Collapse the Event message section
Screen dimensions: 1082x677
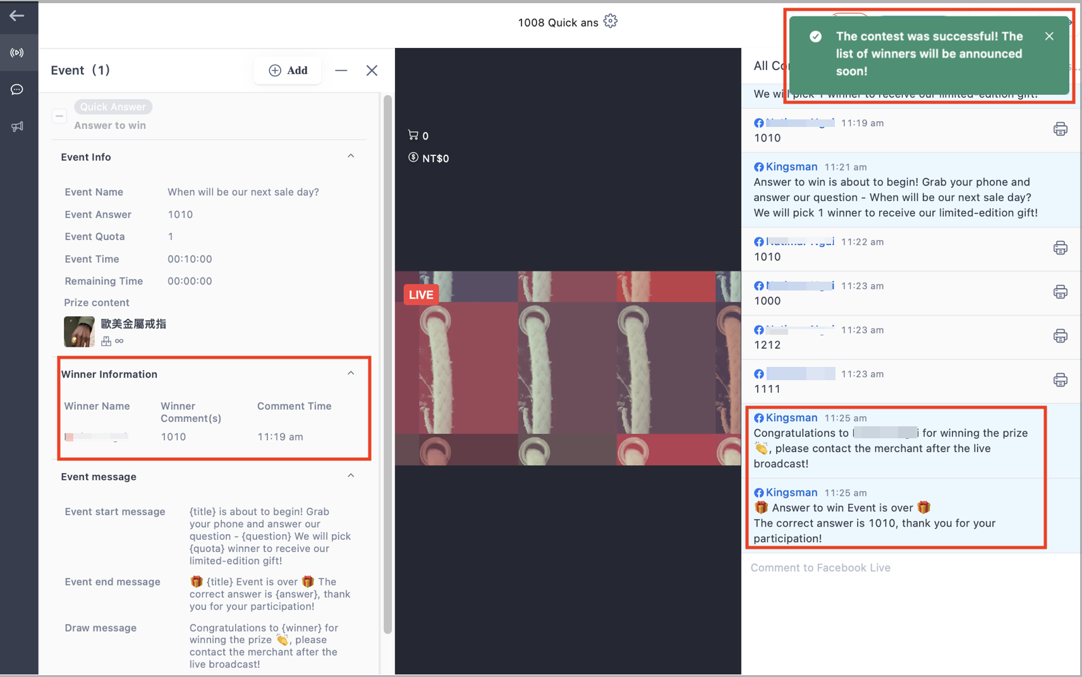pos(351,476)
